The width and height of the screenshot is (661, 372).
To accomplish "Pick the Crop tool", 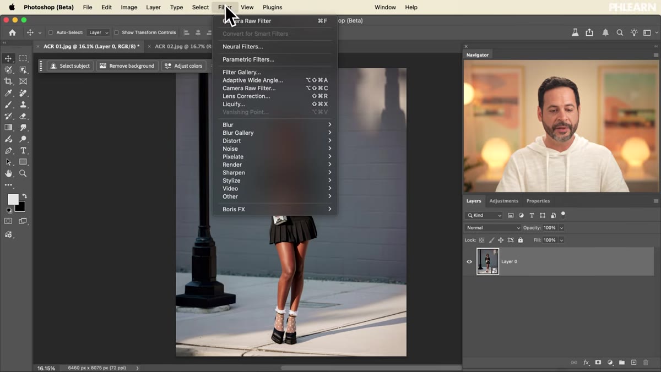I will pos(8,81).
